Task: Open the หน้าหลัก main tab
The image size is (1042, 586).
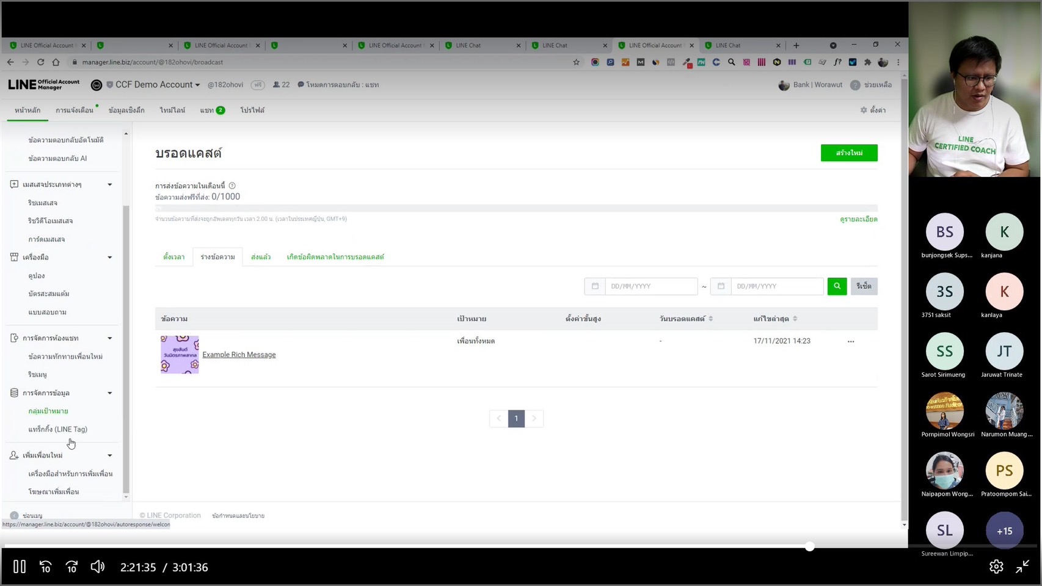Action: tap(27, 110)
